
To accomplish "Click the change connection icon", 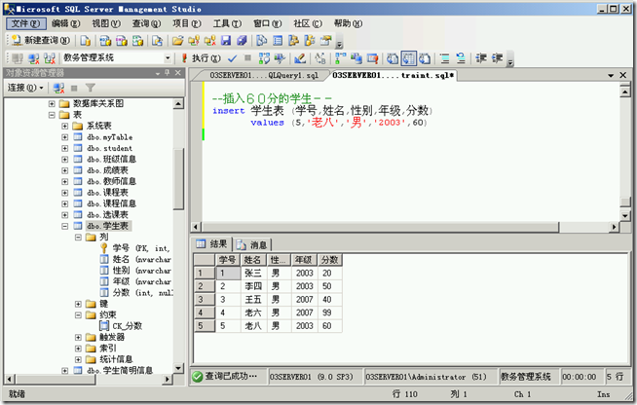I will coord(50,58).
